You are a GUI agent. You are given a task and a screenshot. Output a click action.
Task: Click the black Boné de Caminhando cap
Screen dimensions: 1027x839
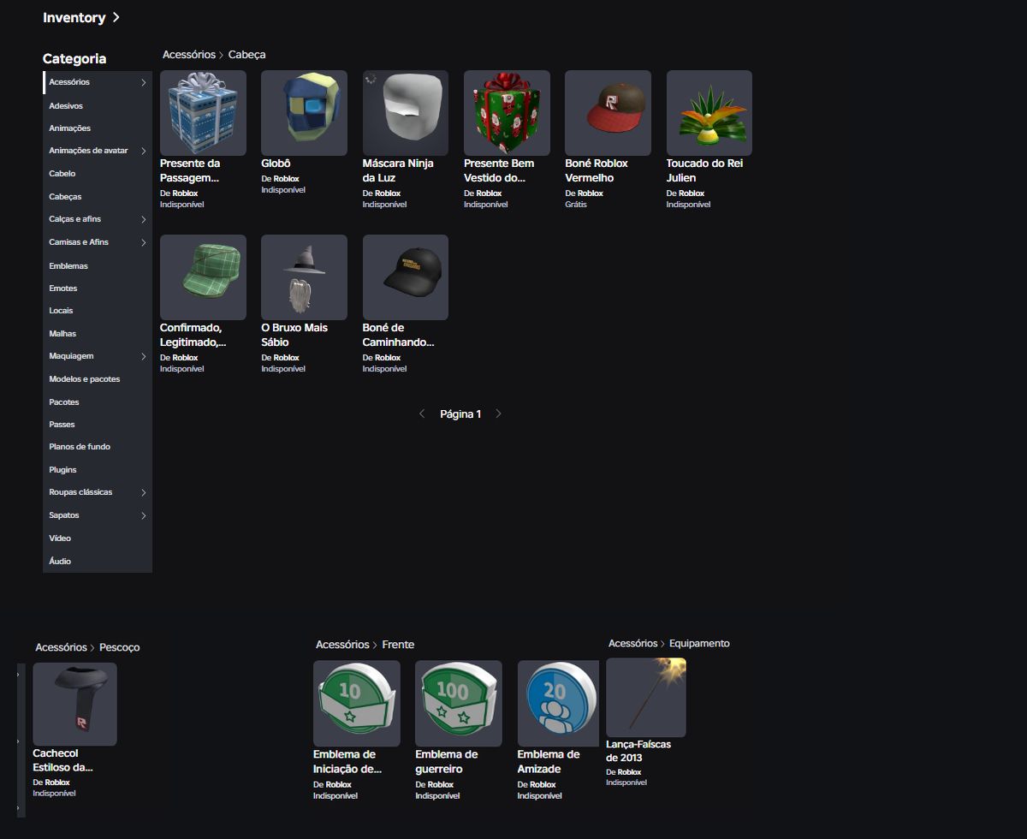pos(406,277)
